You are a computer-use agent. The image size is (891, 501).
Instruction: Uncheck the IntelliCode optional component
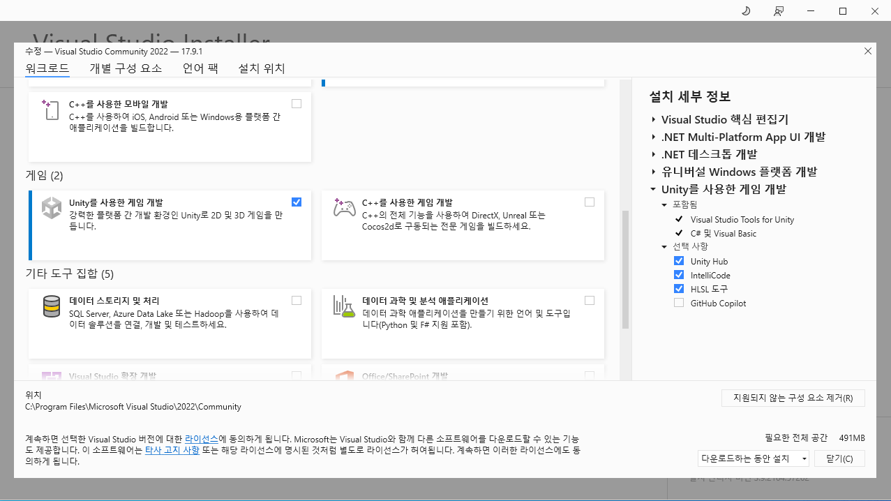pos(679,275)
